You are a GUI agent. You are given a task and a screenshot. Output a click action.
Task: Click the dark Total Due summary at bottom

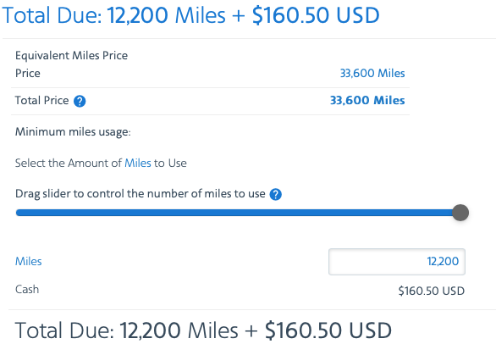pyautogui.click(x=203, y=330)
